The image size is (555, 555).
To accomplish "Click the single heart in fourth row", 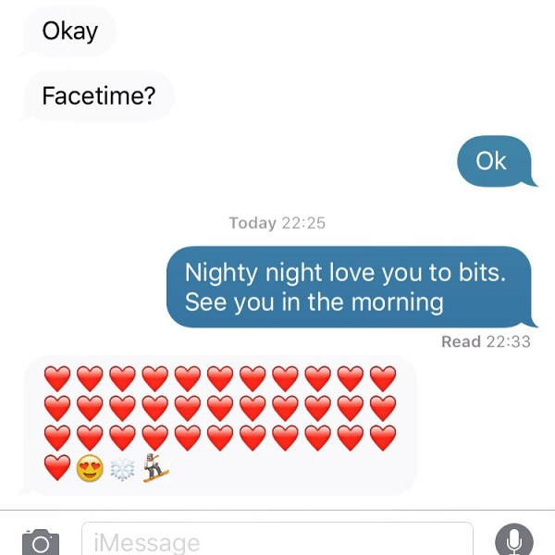I will 57,468.
